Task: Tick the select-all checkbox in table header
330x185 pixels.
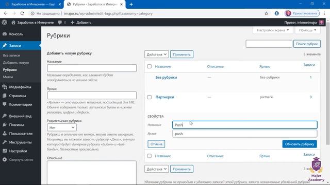Action: coord(150,66)
